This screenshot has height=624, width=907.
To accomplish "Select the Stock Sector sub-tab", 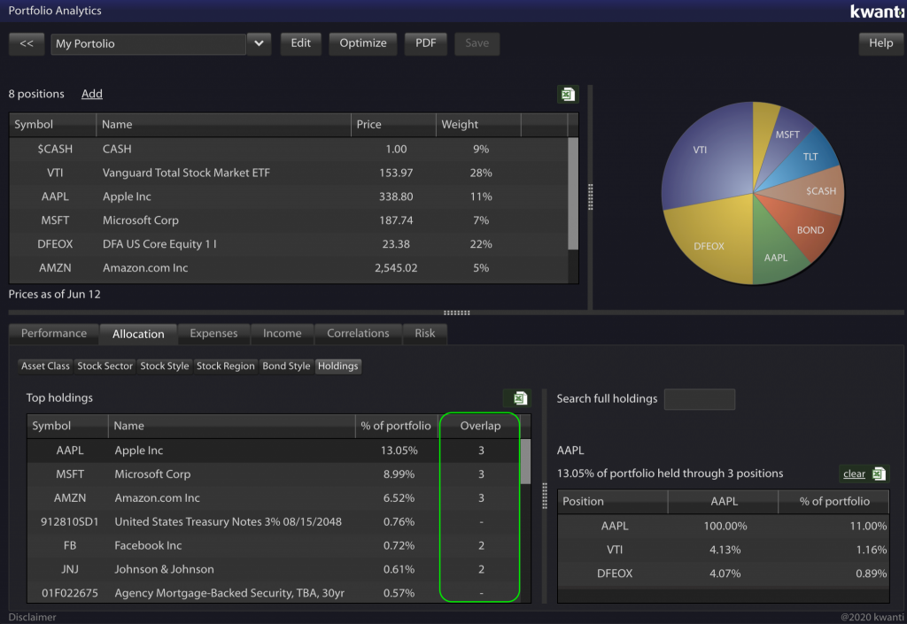I will pos(105,366).
